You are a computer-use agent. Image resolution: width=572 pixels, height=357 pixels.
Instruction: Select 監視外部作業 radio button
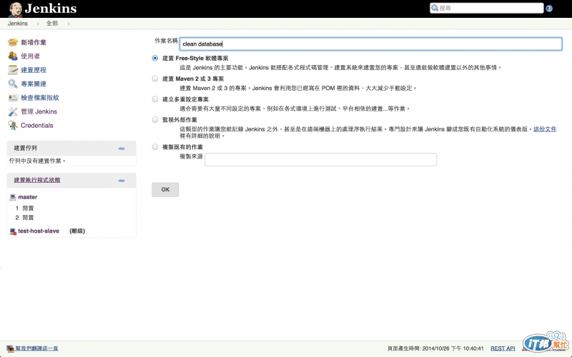click(x=155, y=119)
